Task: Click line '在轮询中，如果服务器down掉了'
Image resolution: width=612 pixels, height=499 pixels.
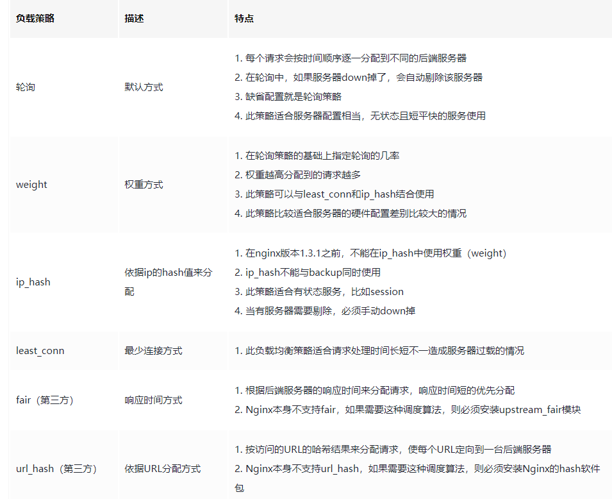Action: [x=358, y=78]
